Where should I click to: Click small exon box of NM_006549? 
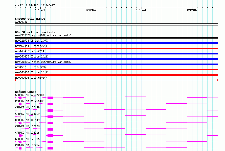click(20, 123)
